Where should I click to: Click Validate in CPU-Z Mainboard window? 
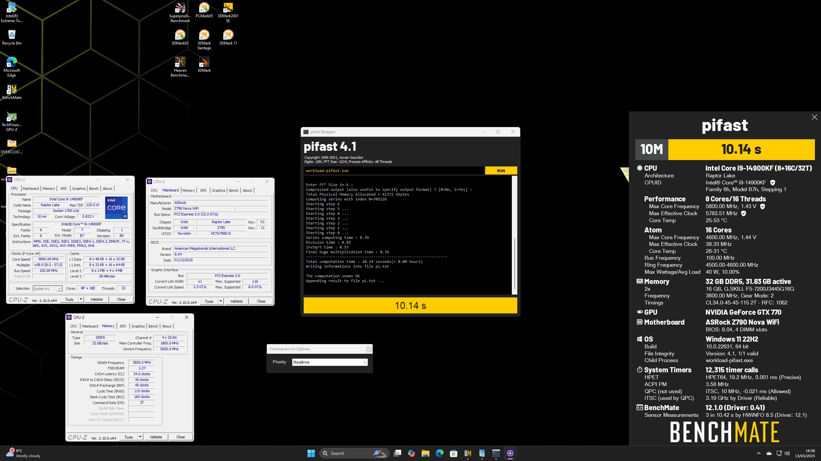236,301
